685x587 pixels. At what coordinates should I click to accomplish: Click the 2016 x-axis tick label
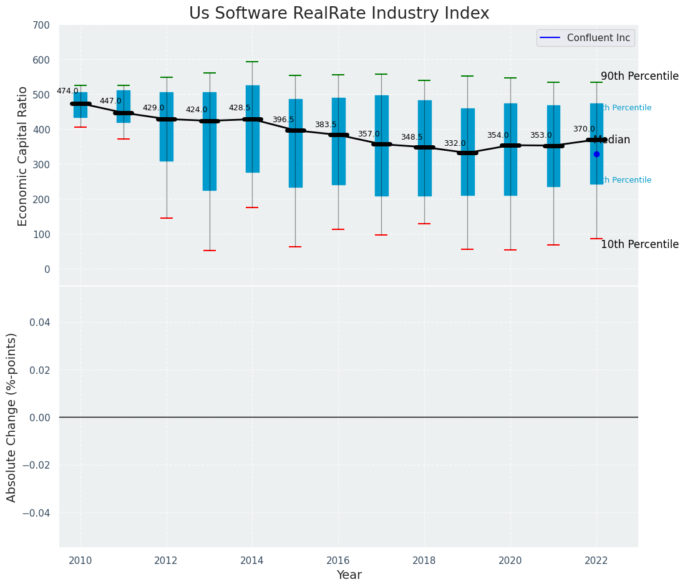tap(338, 560)
